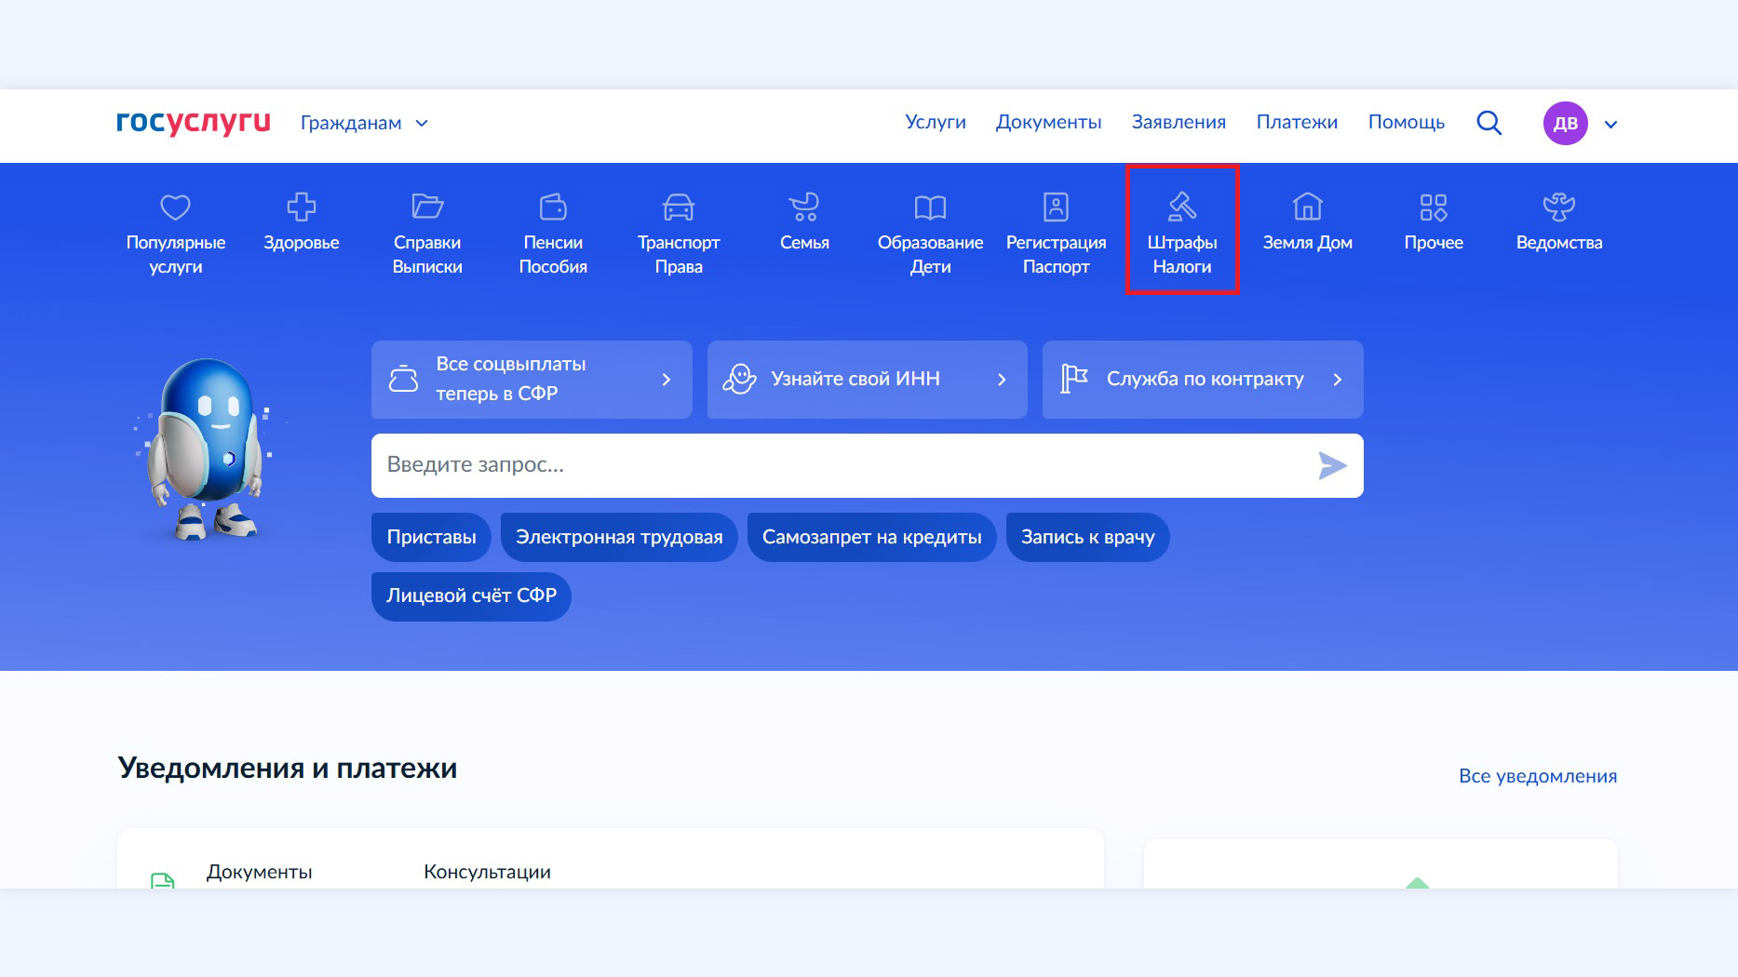Viewport: 1738px width, 977px height.
Task: Open the Все соцвыплаты теперь в СФР banner
Action: click(532, 380)
